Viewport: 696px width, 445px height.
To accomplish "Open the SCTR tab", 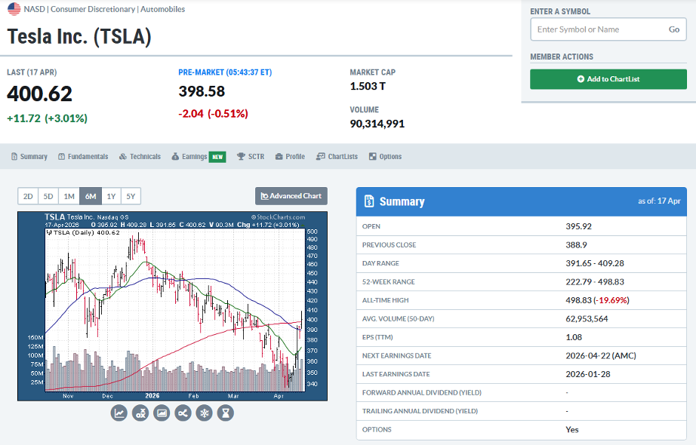I will (251, 157).
